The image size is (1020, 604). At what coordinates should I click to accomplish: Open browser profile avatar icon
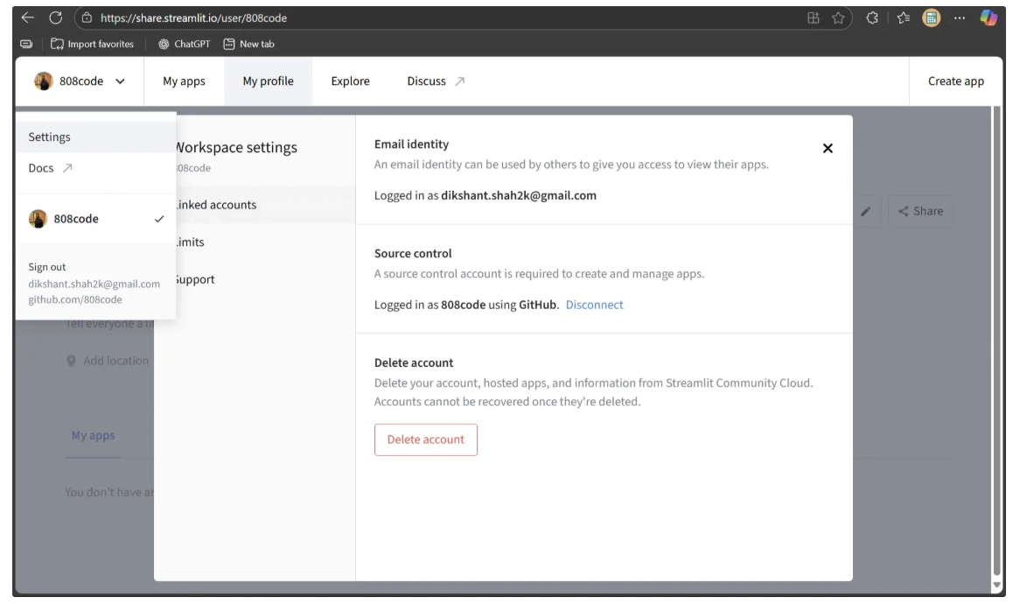[x=932, y=18]
